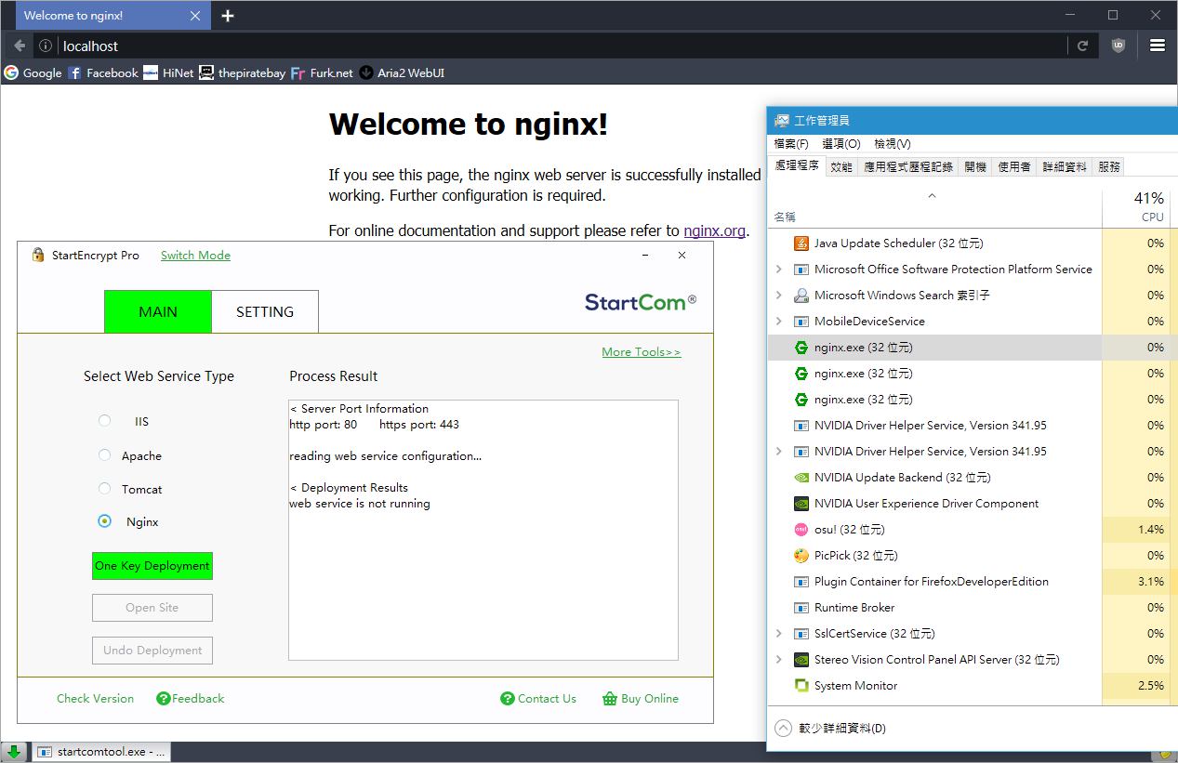Image resolution: width=1178 pixels, height=763 pixels.
Task: Open the 效能 tab in Task Manager
Action: 841,167
